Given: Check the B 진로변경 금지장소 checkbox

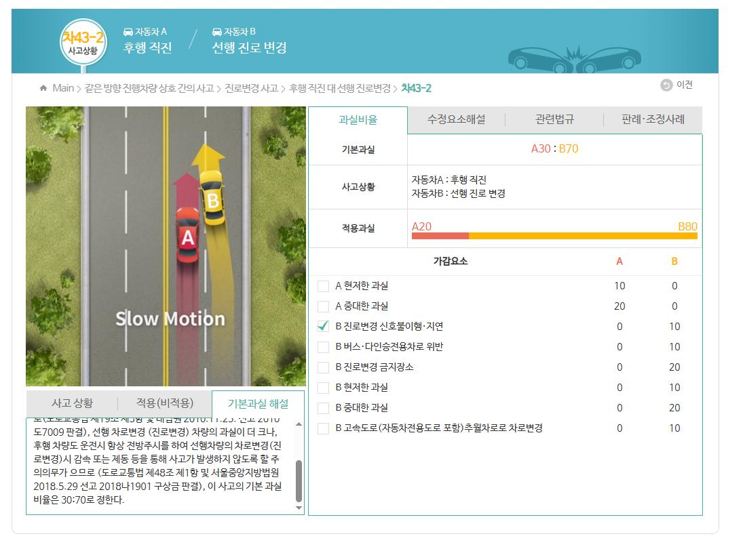Looking at the screenshot, I should coord(324,367).
